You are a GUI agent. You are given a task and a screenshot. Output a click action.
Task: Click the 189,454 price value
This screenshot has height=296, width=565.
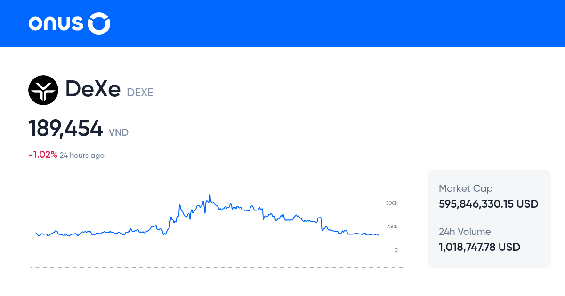click(65, 128)
